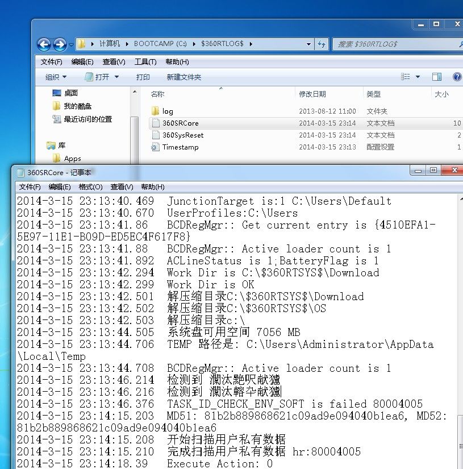Open Notepad 文件(F) menu

click(30, 187)
